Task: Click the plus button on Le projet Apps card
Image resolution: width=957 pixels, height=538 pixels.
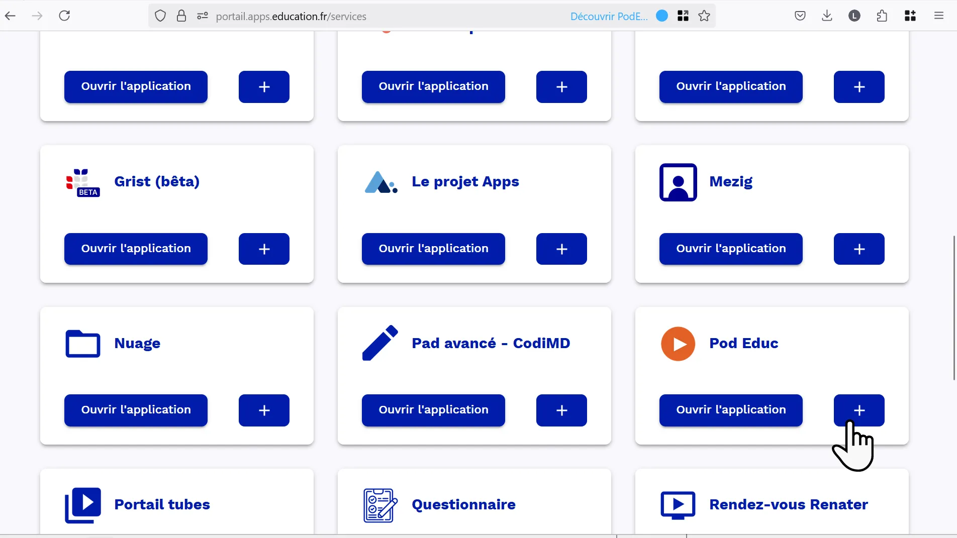Action: click(561, 249)
